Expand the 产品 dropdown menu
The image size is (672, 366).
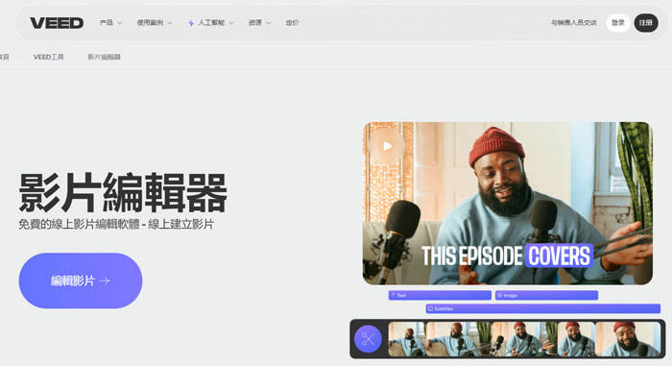tap(110, 23)
